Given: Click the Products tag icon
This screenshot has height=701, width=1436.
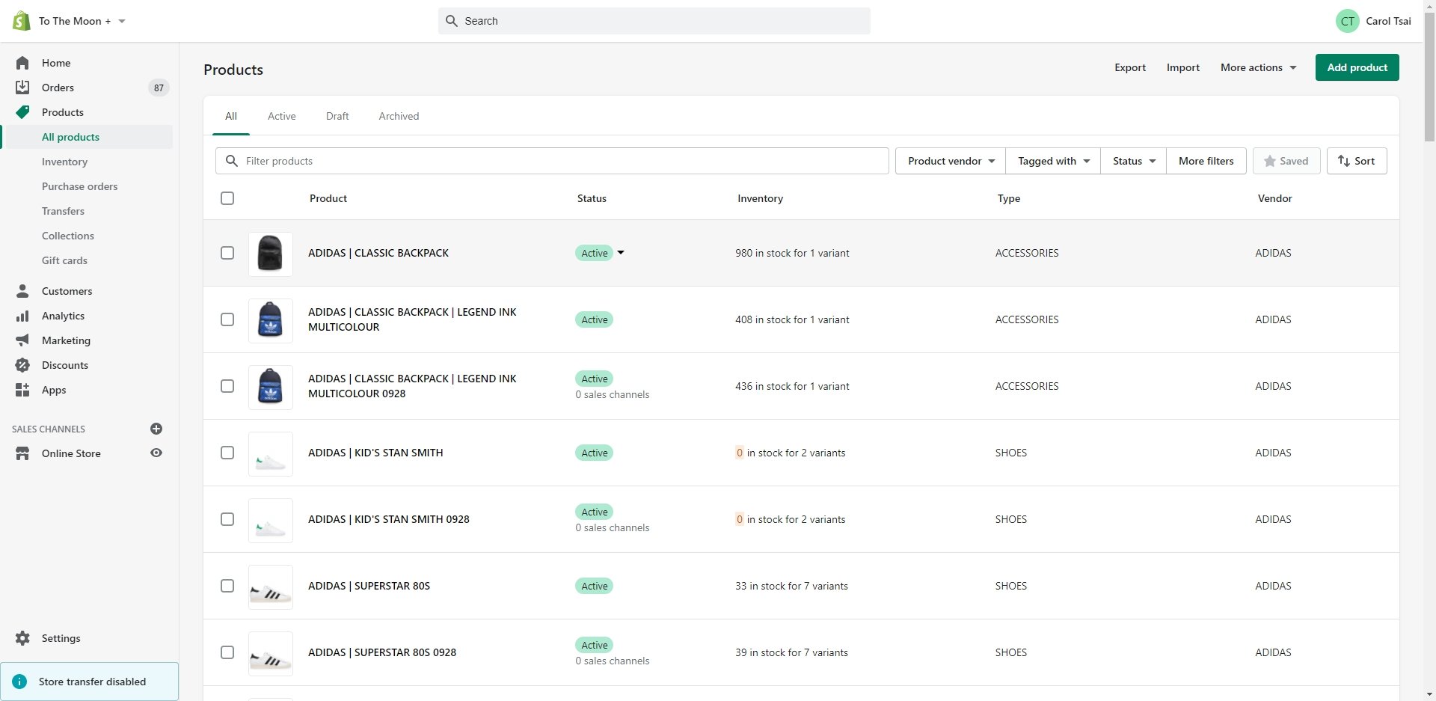Looking at the screenshot, I should [22, 112].
